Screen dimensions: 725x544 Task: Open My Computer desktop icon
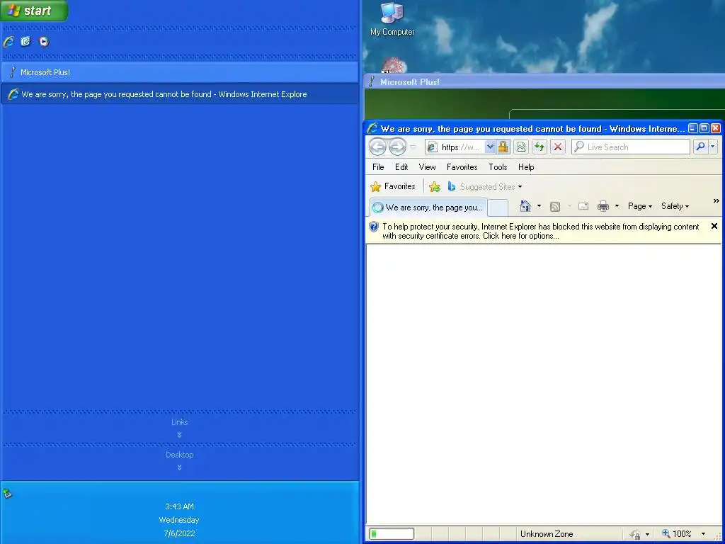click(392, 19)
